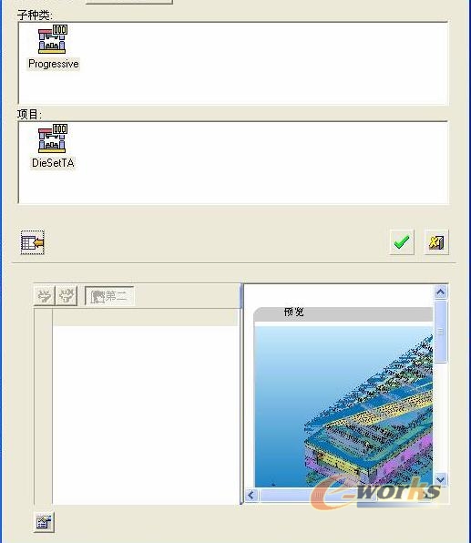
Task: Click the disabled 第二 button
Action: pyautogui.click(x=109, y=296)
